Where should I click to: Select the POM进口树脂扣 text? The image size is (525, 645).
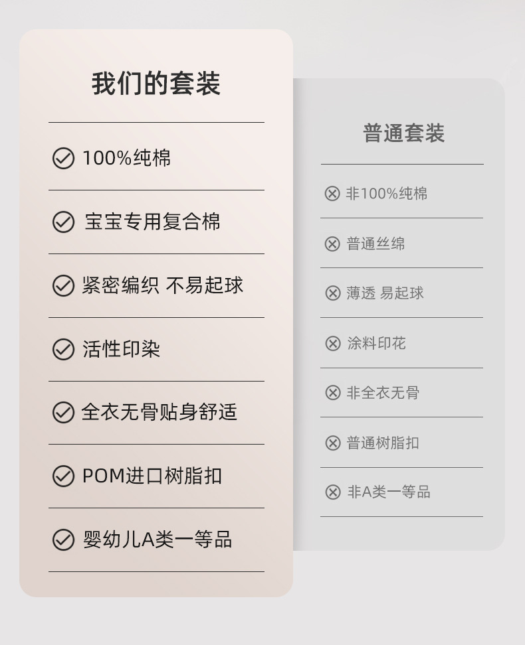coord(152,476)
